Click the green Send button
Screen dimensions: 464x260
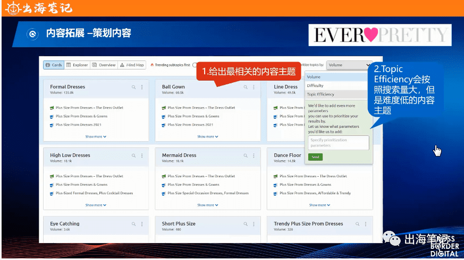[x=315, y=157]
